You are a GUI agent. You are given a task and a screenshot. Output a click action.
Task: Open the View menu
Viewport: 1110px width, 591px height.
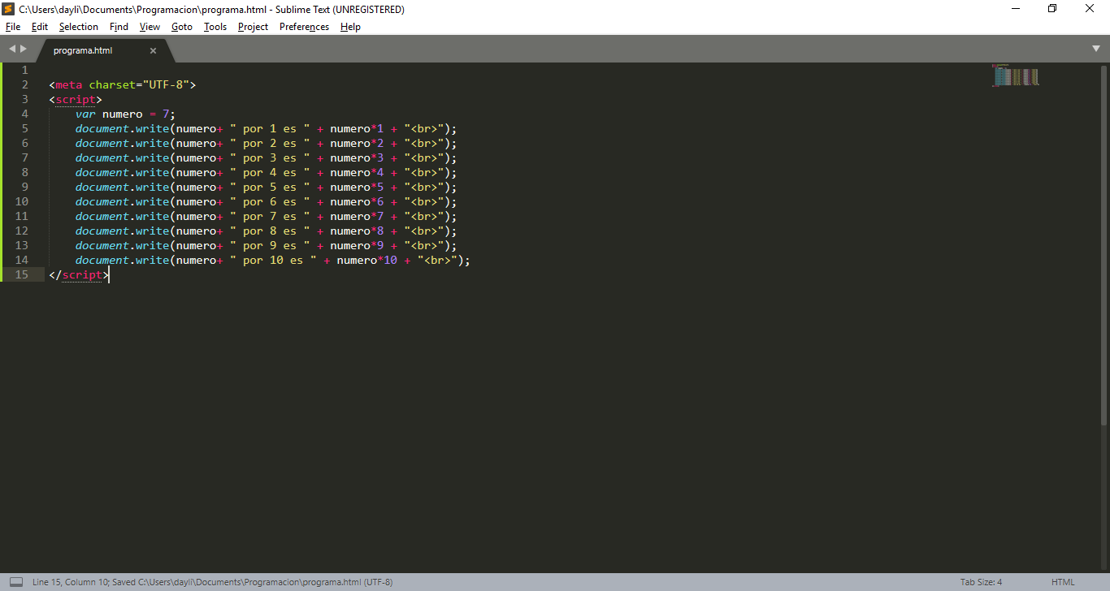[x=150, y=27]
